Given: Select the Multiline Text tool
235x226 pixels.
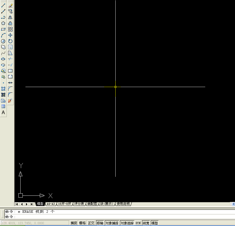Looking at the screenshot, I should (3, 112).
